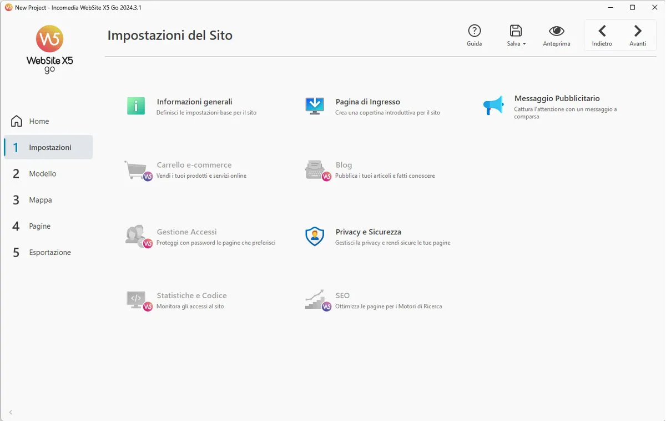The image size is (666, 421).
Task: Click the Privacy e Sicurezza shield icon
Action: click(x=315, y=237)
